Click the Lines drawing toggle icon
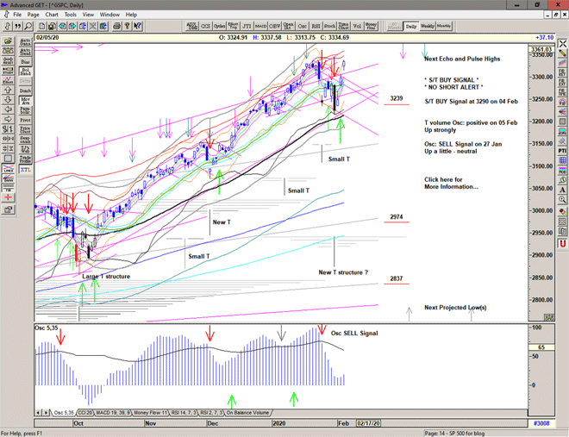This screenshot has height=437, width=569. click(8, 169)
